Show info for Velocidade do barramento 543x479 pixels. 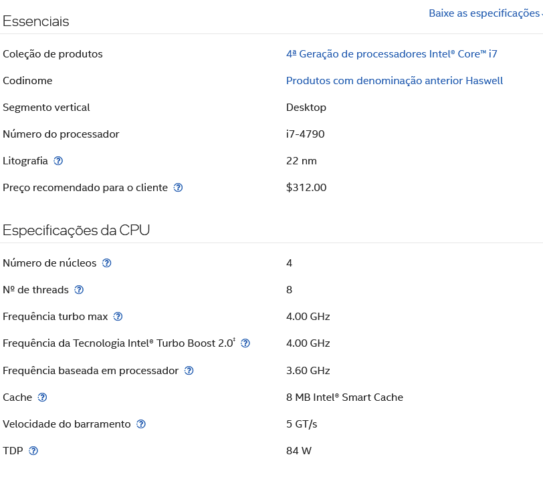pos(141,424)
